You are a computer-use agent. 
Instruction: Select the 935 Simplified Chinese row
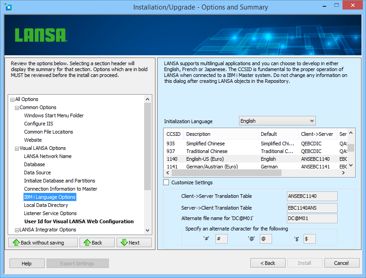click(x=256, y=144)
